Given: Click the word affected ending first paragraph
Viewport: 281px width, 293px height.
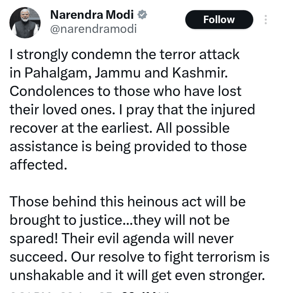Looking at the screenshot, I should [x=38, y=165].
